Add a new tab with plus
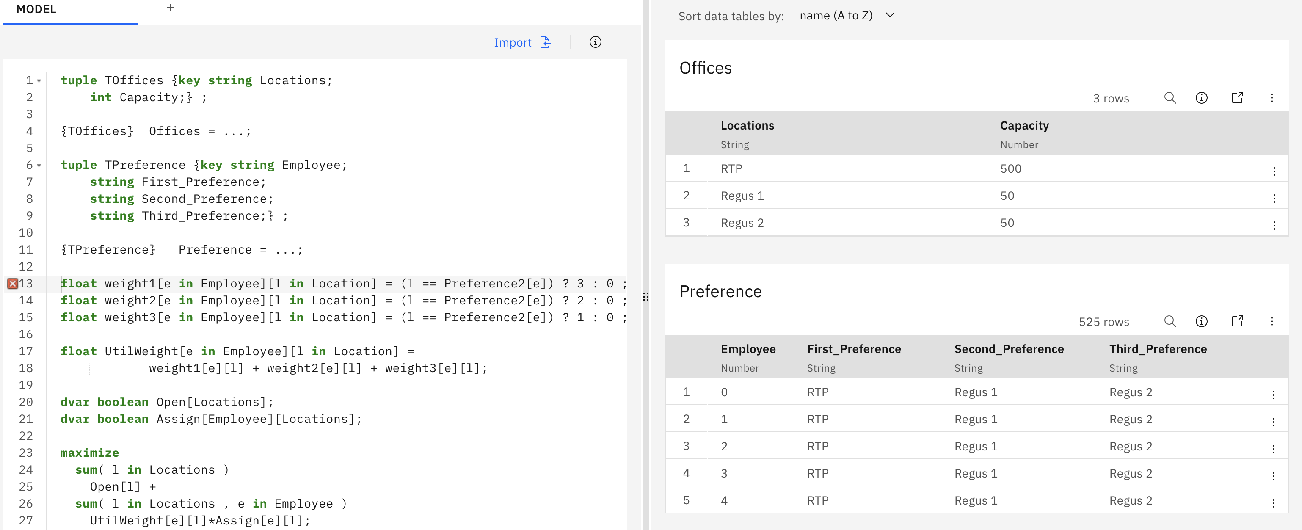The image size is (1302, 530). (x=170, y=8)
